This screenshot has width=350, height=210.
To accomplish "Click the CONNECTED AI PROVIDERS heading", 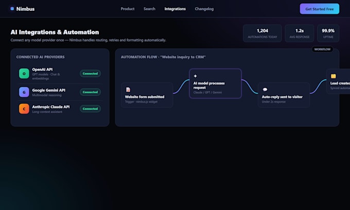I will pyautogui.click(x=40, y=57).
